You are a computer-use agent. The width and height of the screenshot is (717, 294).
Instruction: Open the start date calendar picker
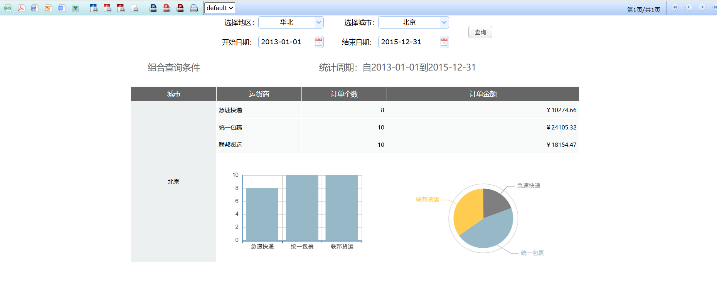coord(319,42)
